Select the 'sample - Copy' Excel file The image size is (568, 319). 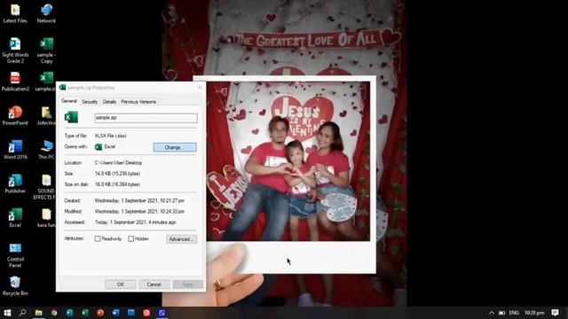click(46, 51)
